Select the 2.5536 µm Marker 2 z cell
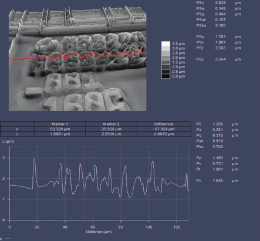Viewport: 260px width, 241px height. click(x=111, y=134)
